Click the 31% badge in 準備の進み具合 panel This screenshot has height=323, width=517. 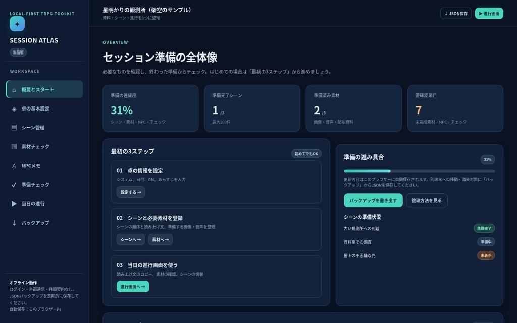(488, 159)
